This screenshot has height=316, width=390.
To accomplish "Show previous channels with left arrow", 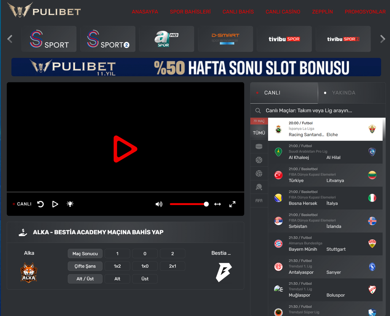I will point(10,39).
